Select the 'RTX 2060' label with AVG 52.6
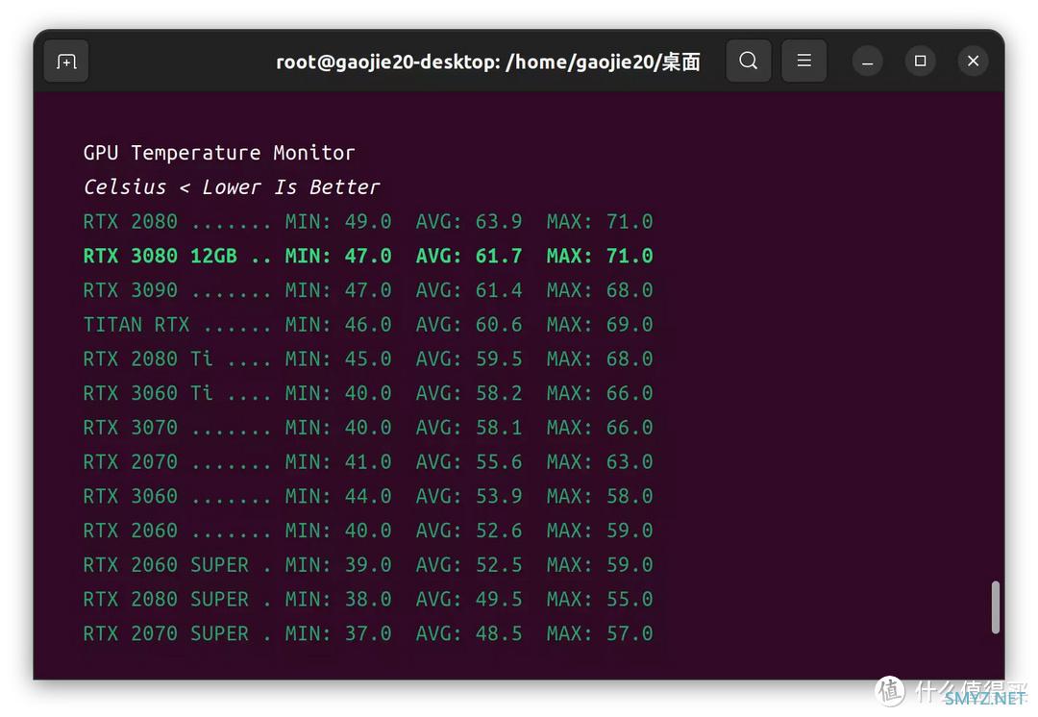1038x717 pixels. [x=131, y=531]
